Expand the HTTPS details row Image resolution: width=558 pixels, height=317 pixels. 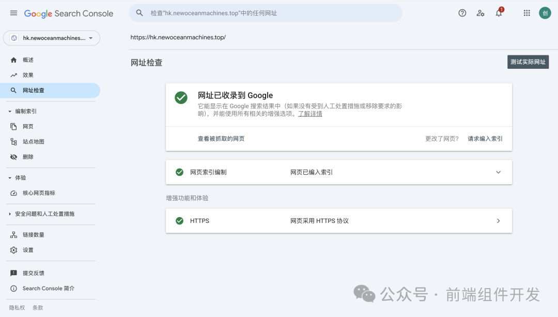click(498, 220)
